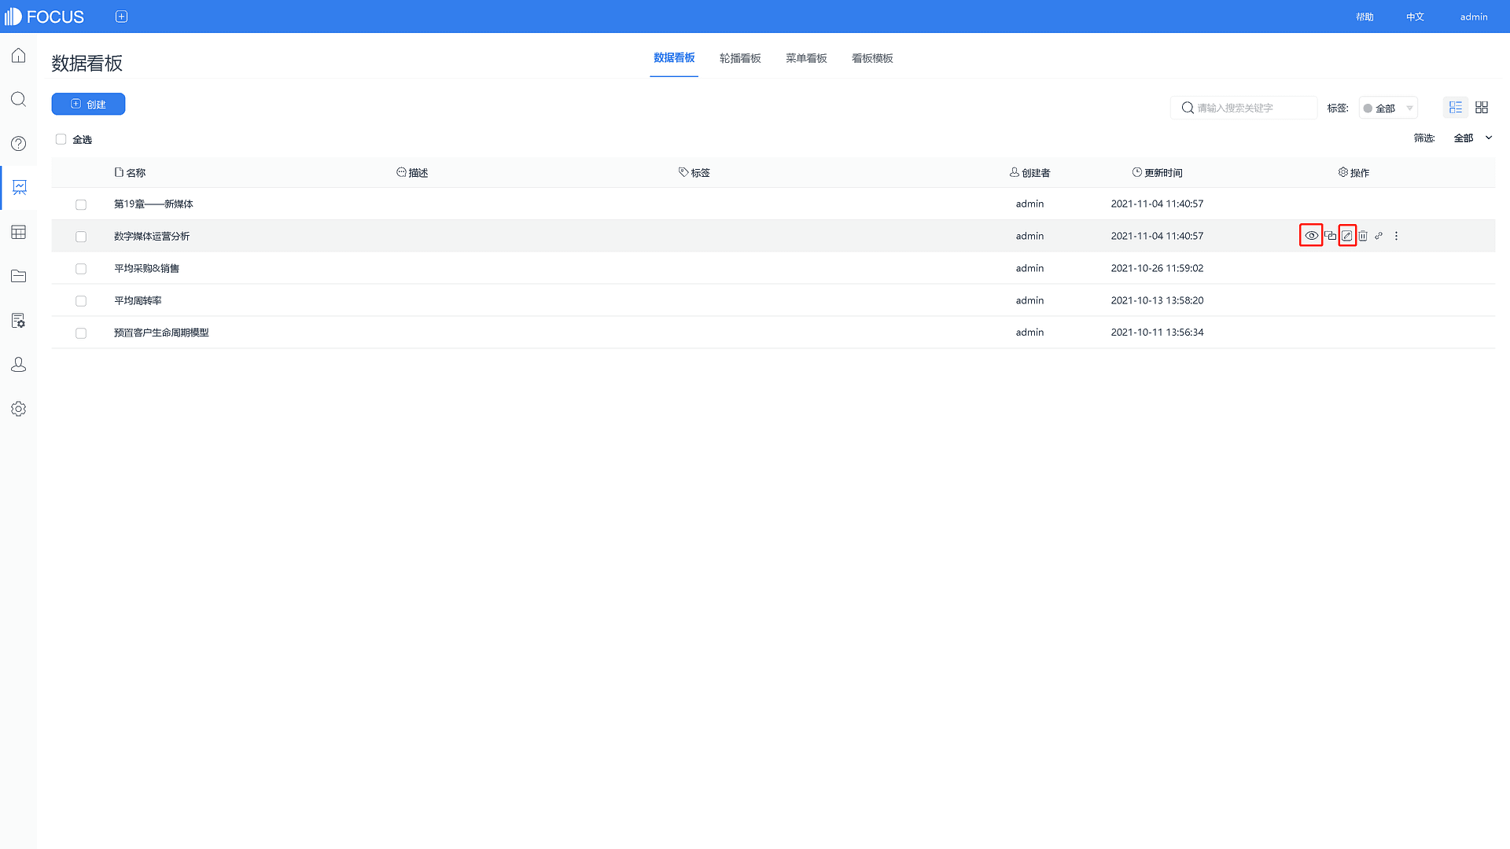
Task: Open the 中文 language menu
Action: [1415, 17]
